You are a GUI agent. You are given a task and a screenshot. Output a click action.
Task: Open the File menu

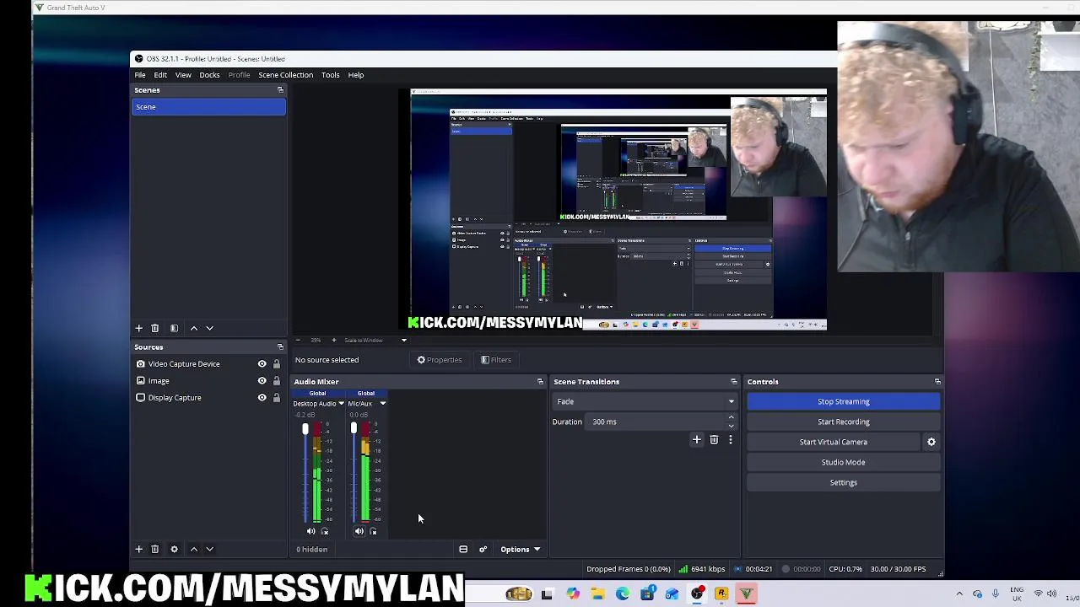click(x=140, y=75)
